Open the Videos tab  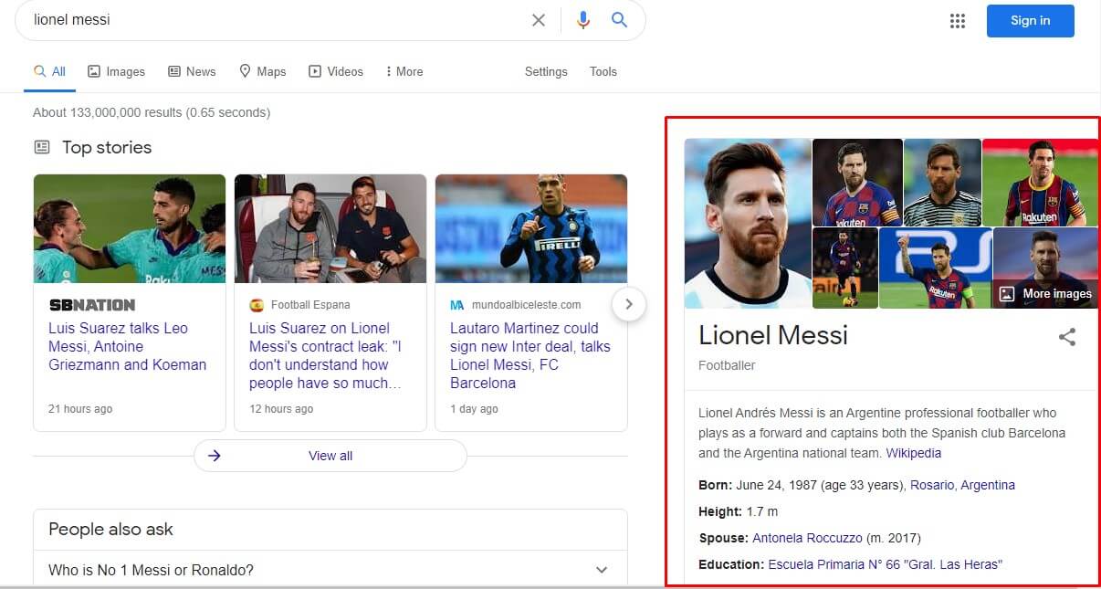(x=336, y=71)
